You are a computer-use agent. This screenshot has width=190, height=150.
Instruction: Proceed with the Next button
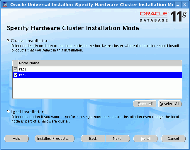(x=118, y=139)
